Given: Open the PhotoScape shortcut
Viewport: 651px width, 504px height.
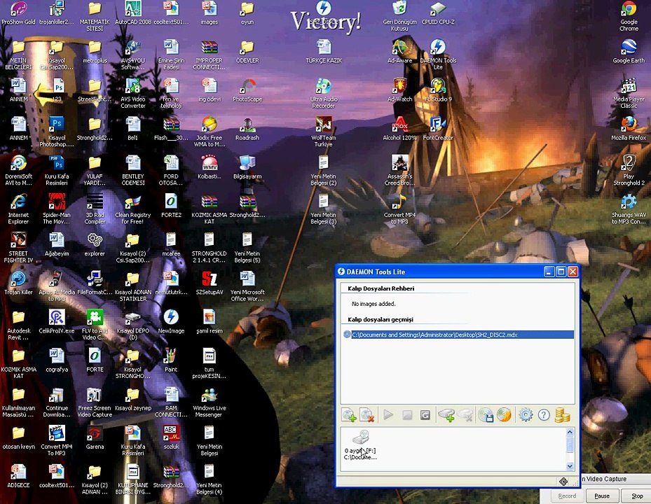Looking at the screenshot, I should coord(247,90).
